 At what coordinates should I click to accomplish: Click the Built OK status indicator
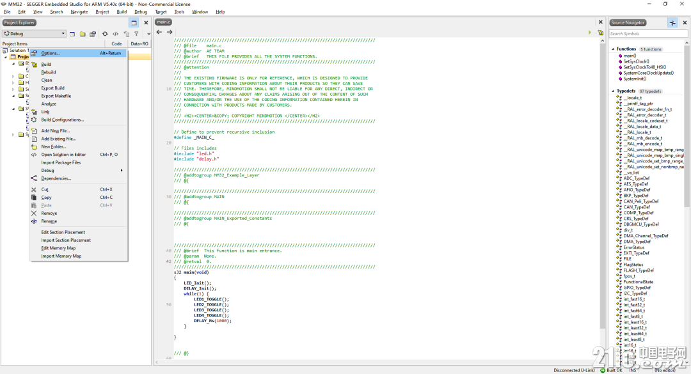[x=611, y=370]
